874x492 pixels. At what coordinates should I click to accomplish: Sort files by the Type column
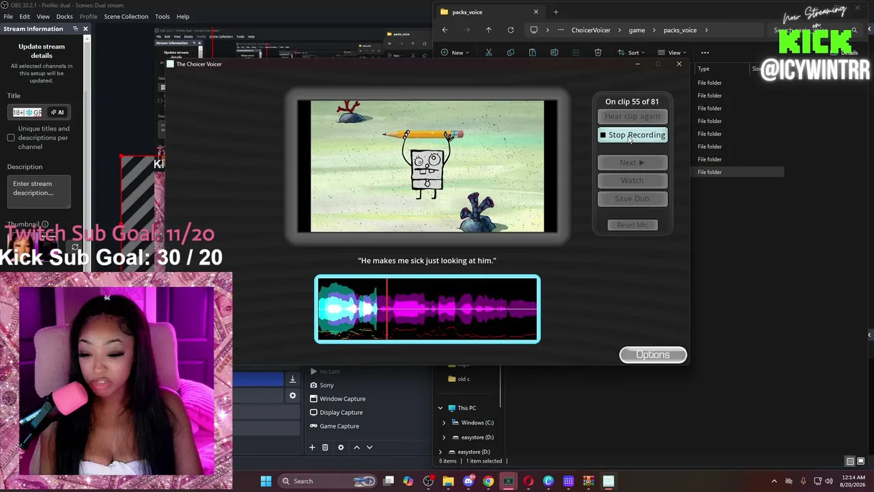point(703,69)
